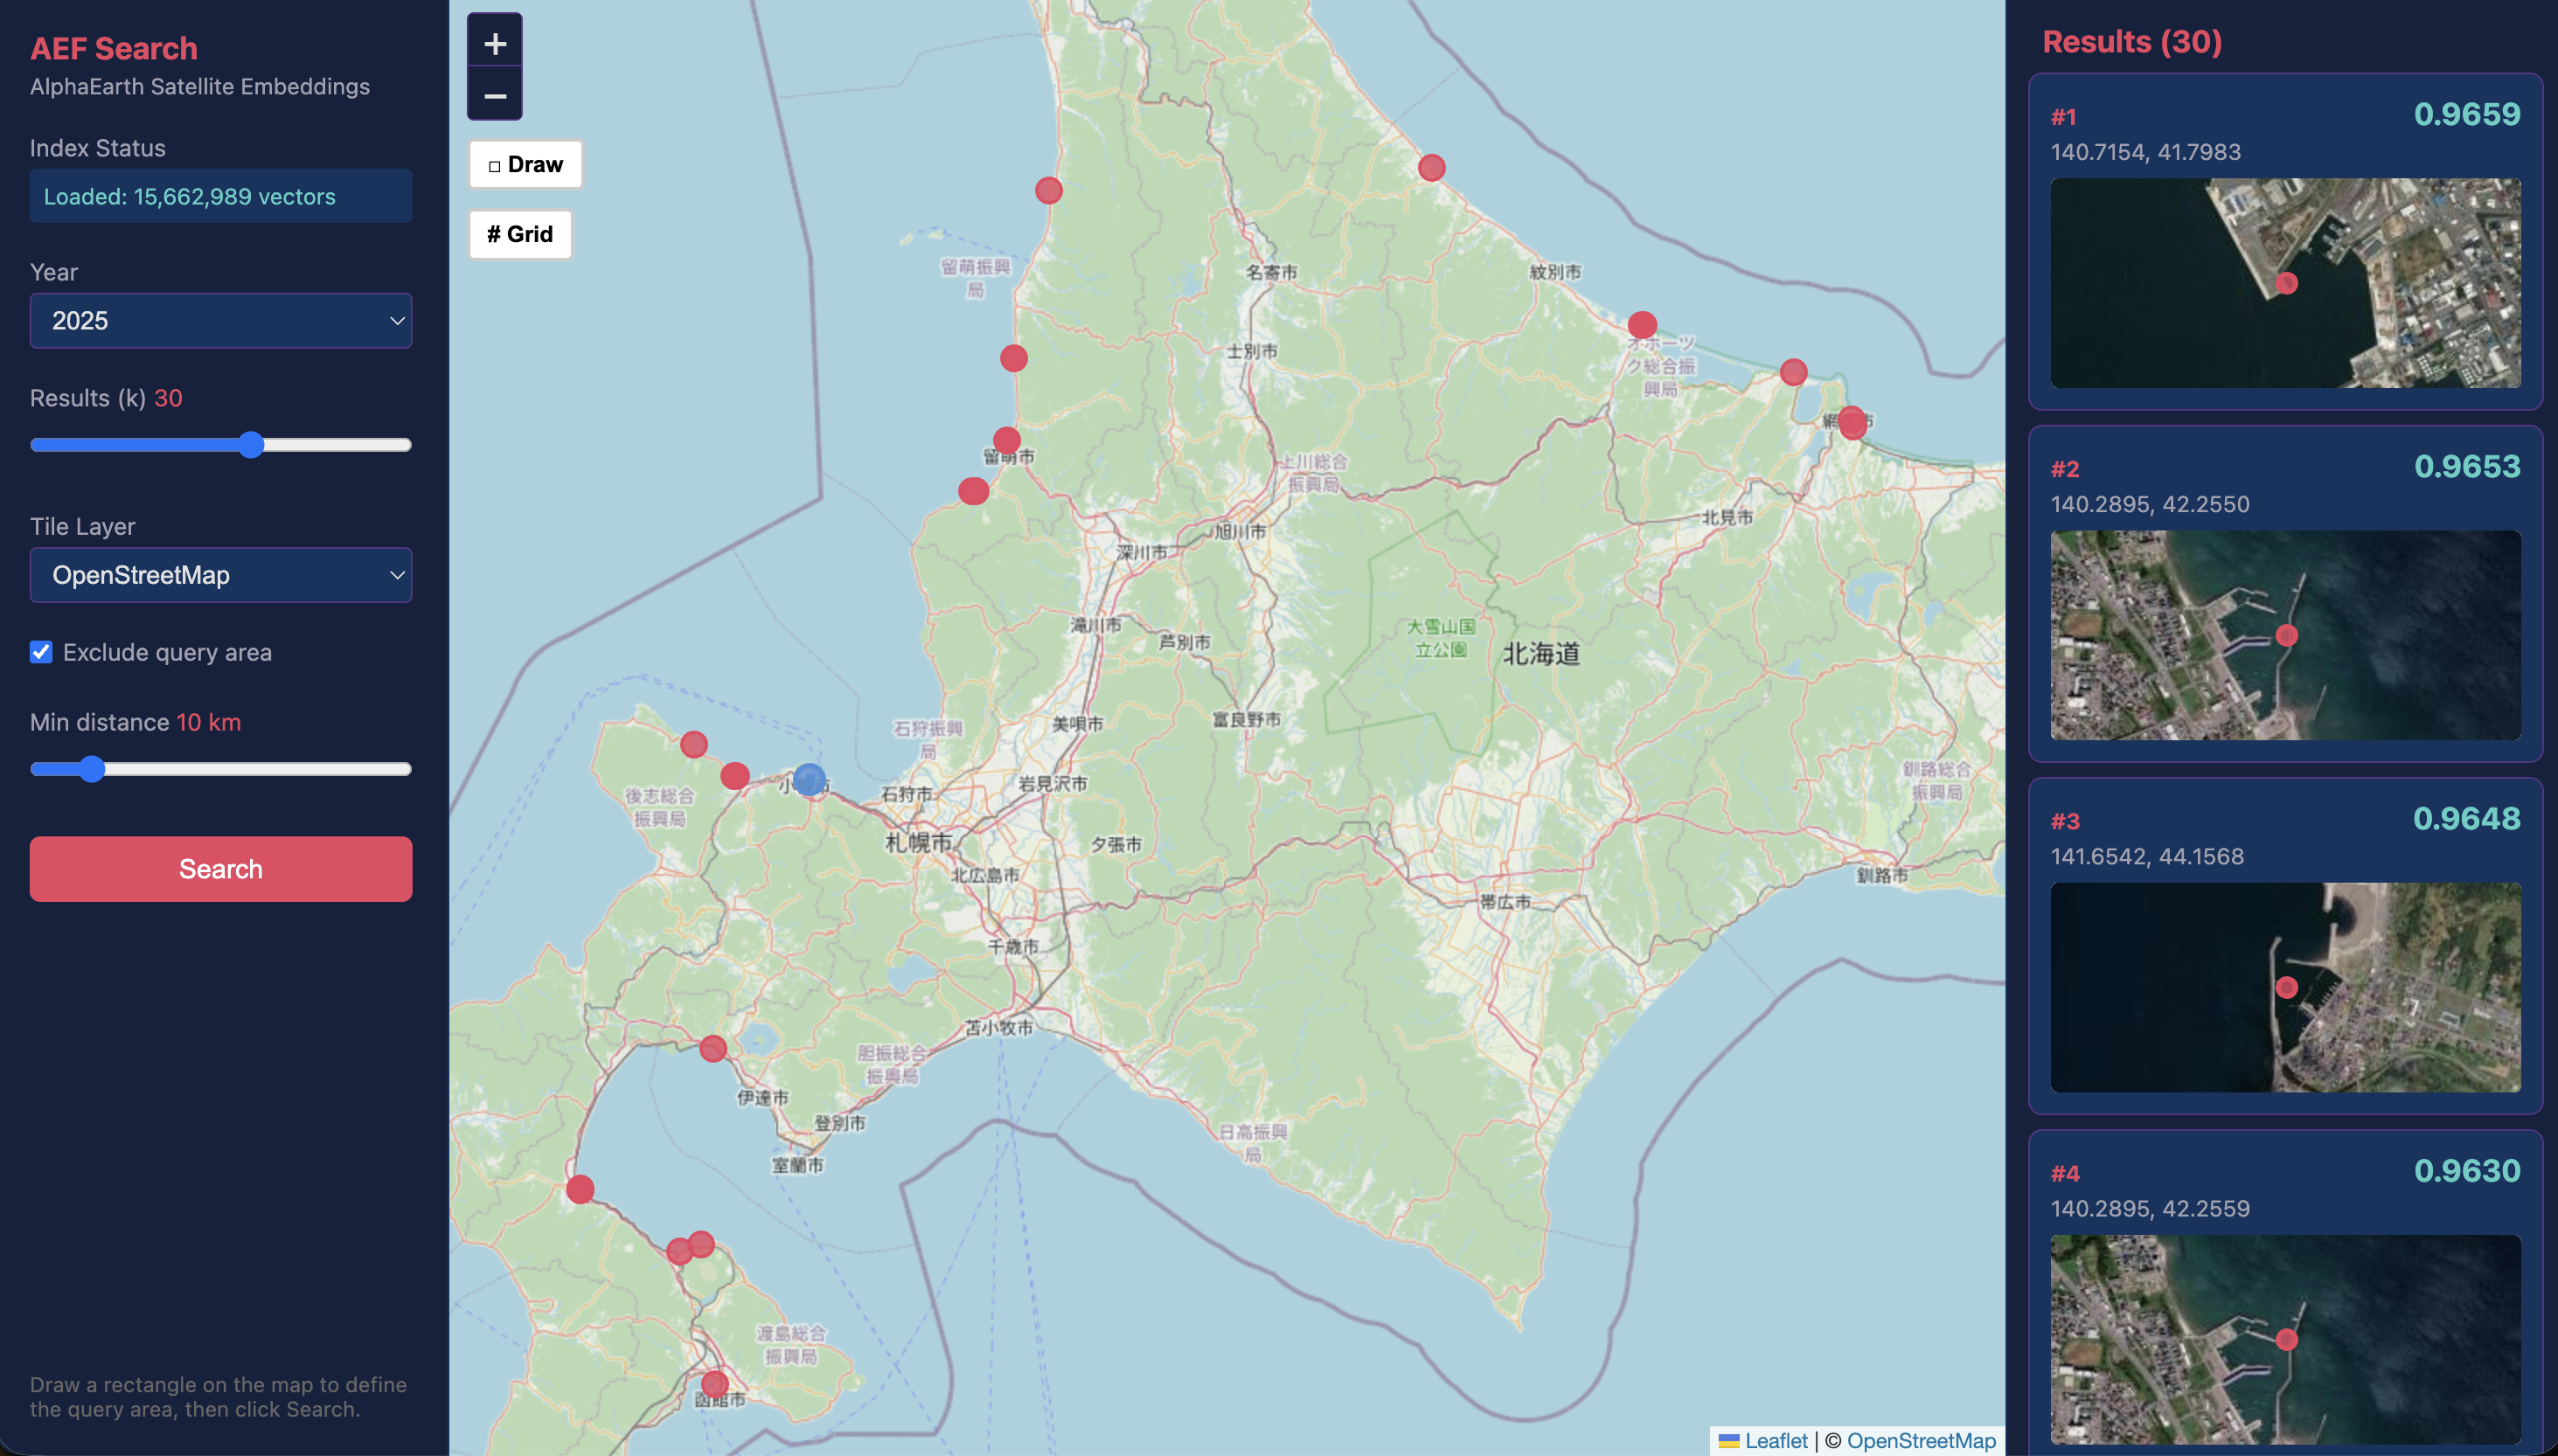Open the Tile Layer OpenStreetMap dropdown
This screenshot has width=2558, height=1456.
tap(221, 575)
